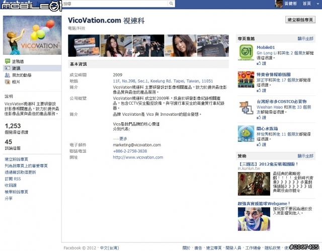Click the 分享 share link
322x251 pixels.
pos(9,199)
